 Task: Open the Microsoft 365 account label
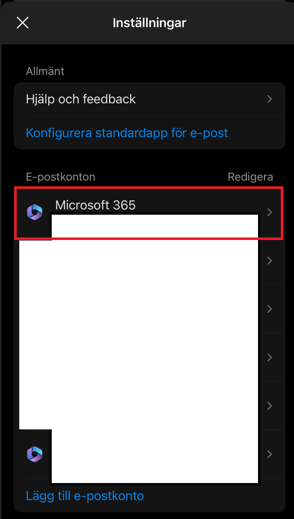tap(95, 205)
